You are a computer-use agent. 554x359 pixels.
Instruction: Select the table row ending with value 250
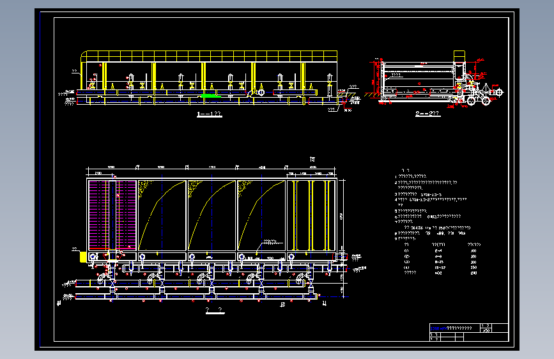440,273
